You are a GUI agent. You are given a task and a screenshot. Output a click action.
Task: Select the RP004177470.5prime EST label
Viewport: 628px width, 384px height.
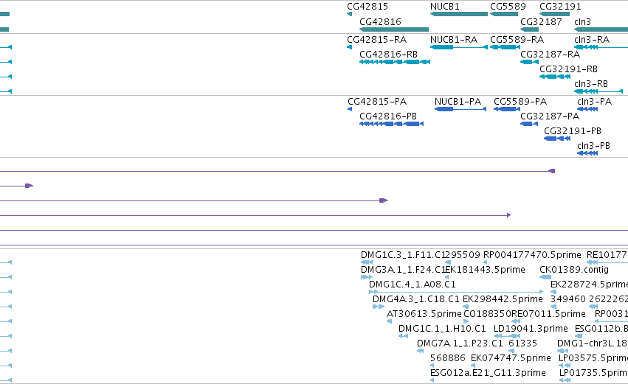532,255
